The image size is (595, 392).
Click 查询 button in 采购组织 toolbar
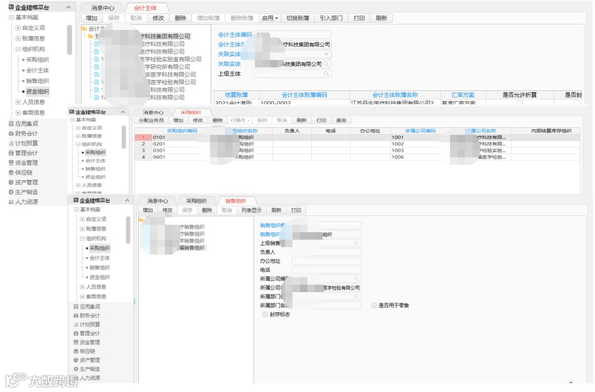pyautogui.click(x=341, y=120)
